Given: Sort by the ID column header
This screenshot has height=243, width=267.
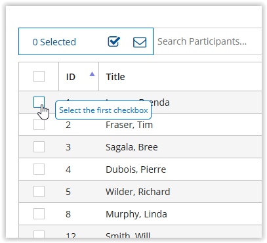Looking at the screenshot, I should coord(71,77).
